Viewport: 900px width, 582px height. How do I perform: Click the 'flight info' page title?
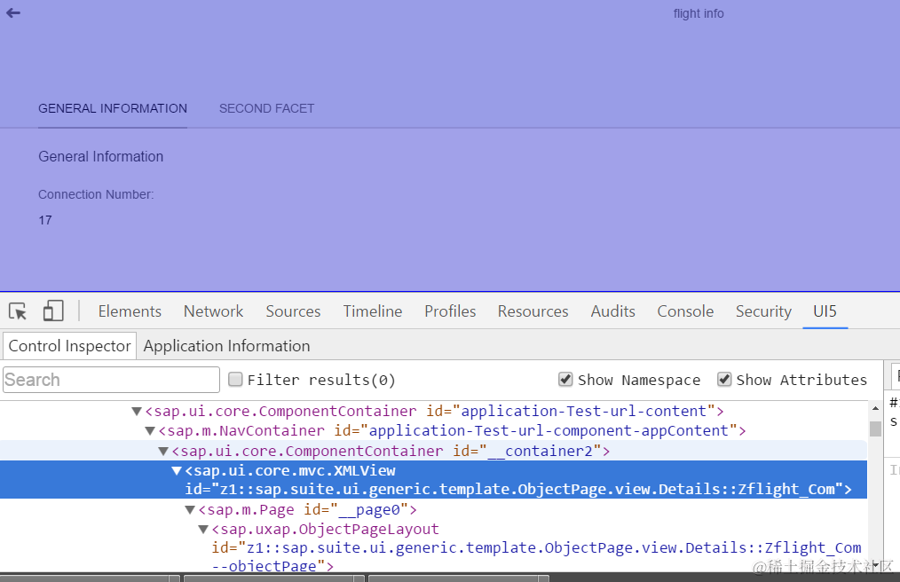click(x=699, y=14)
